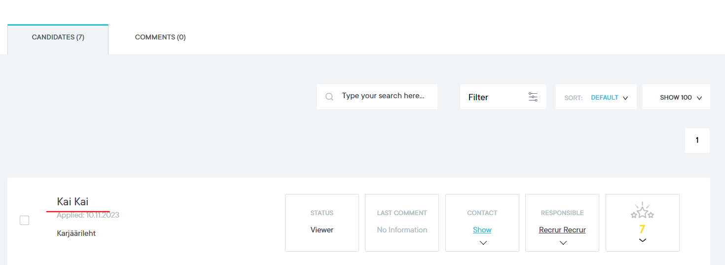Click the Show link under Contact

(x=482, y=230)
